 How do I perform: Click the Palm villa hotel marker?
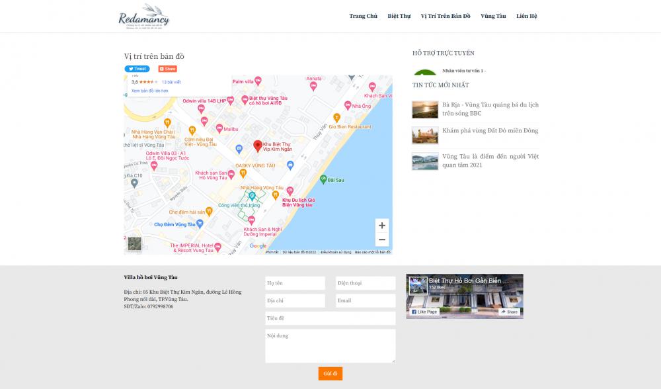[258, 81]
